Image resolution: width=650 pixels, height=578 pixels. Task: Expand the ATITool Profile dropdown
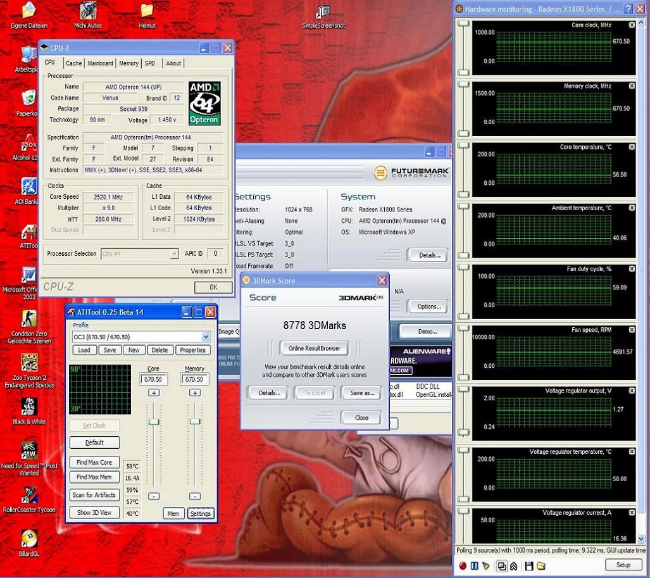(206, 337)
